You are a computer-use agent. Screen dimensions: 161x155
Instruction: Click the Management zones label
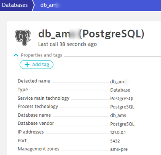(39, 149)
